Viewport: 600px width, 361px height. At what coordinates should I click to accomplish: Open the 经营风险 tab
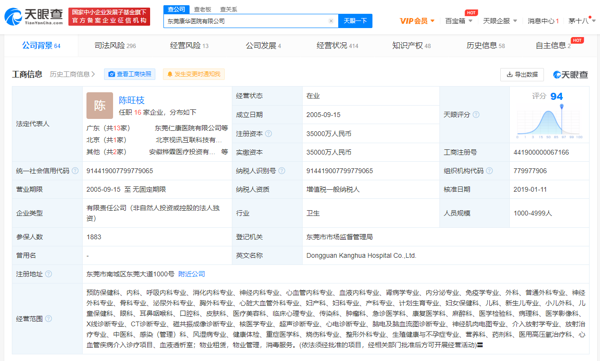click(189, 46)
